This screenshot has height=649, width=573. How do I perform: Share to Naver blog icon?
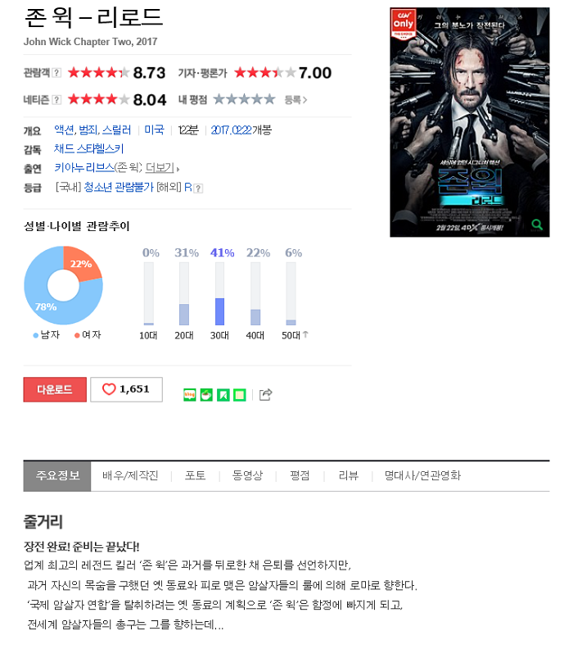click(189, 395)
